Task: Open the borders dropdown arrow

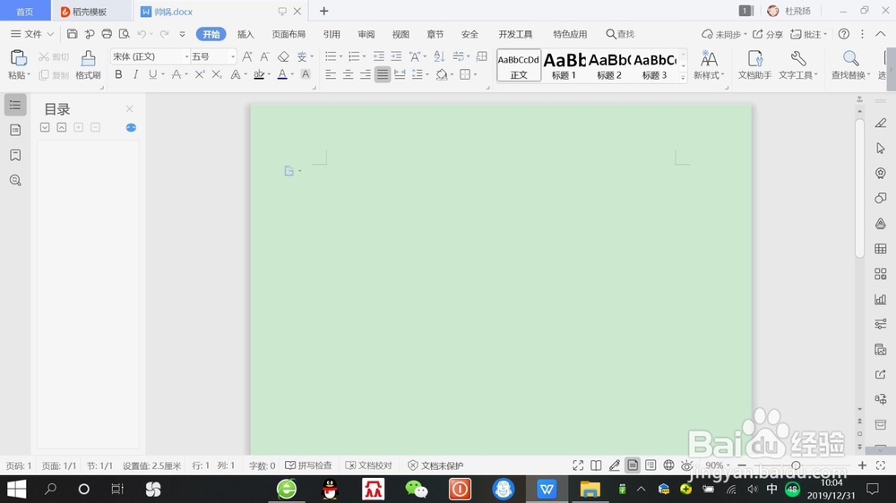Action: 476,74
